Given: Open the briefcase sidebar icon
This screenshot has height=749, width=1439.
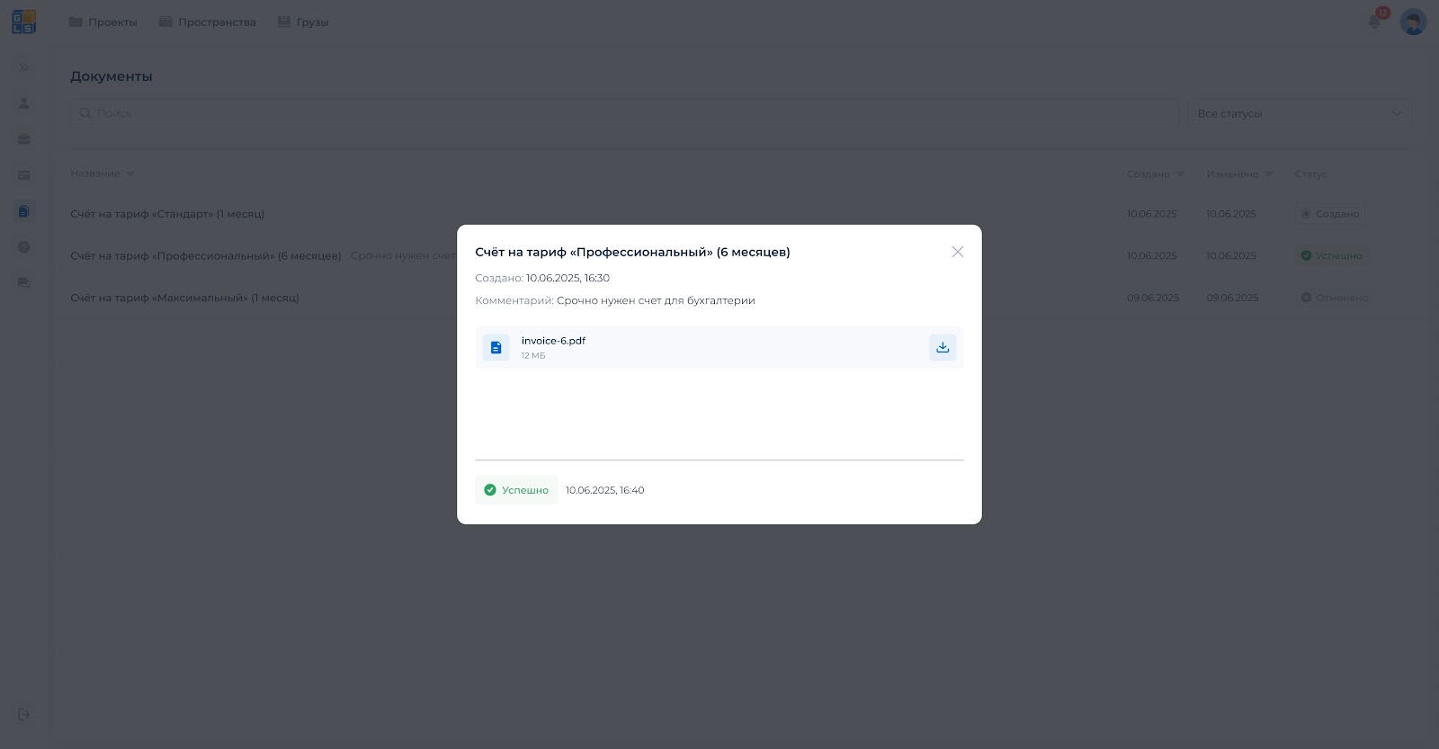Looking at the screenshot, I should click(x=24, y=139).
